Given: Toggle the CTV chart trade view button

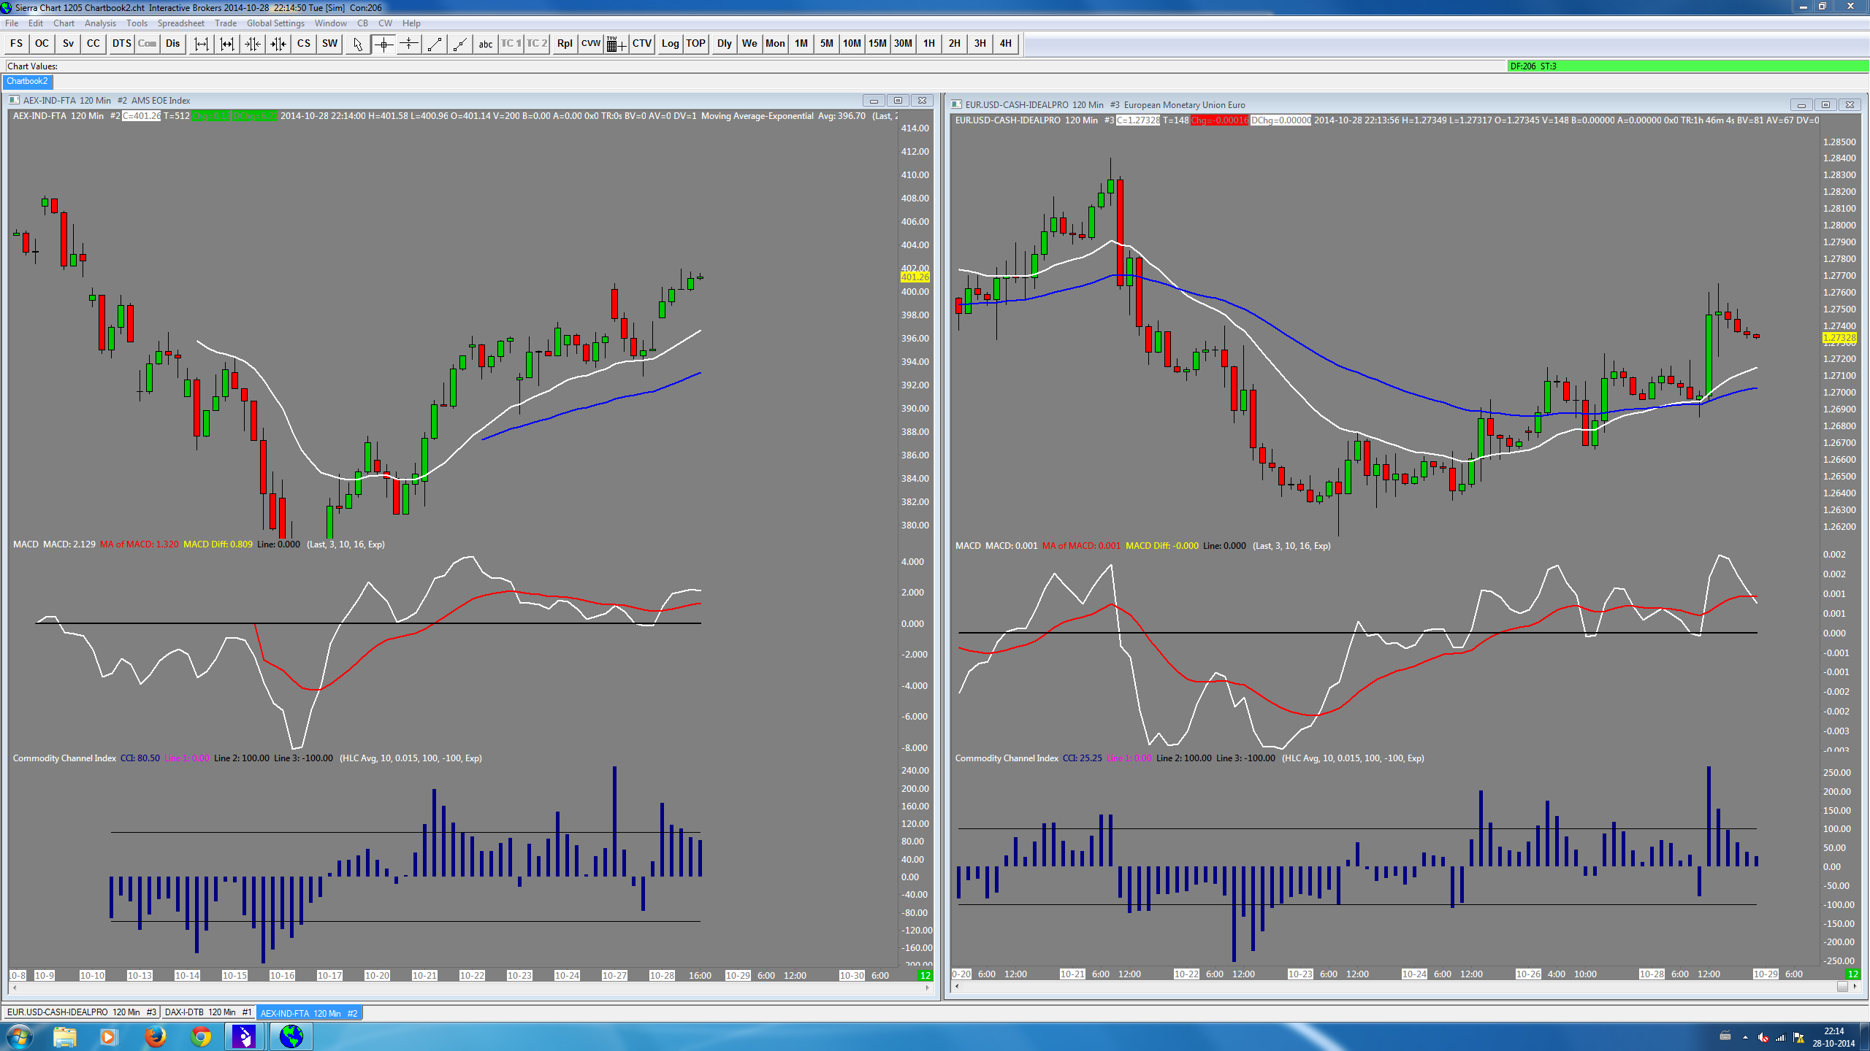Looking at the screenshot, I should [642, 44].
